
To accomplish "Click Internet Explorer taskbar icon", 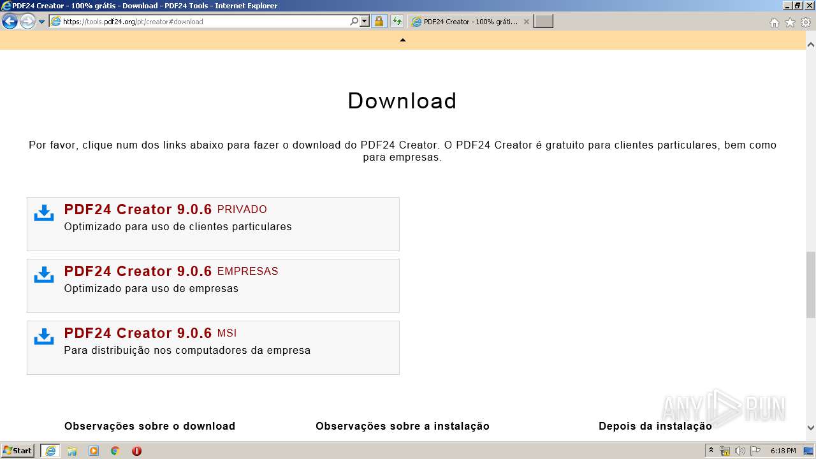I will tap(50, 451).
